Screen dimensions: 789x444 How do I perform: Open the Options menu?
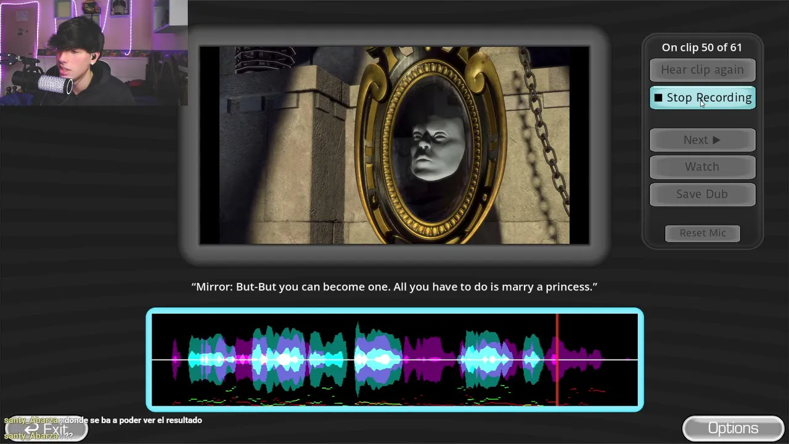[x=733, y=429]
